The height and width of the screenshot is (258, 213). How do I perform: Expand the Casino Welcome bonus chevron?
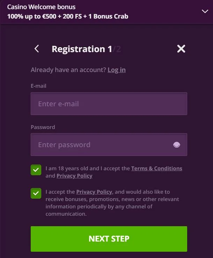click(205, 11)
